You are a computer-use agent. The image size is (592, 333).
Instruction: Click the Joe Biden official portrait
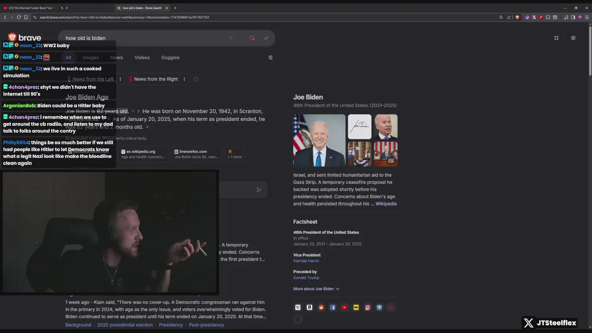[319, 140]
